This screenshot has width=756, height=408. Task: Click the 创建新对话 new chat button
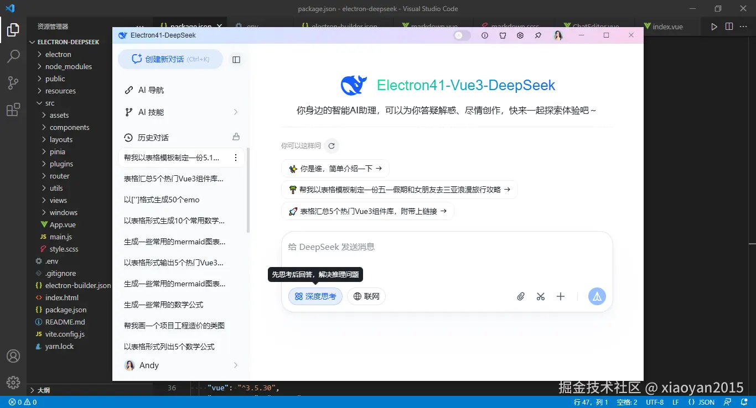pyautogui.click(x=170, y=59)
